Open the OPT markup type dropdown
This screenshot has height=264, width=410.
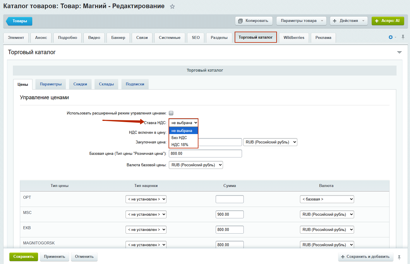coord(146,199)
